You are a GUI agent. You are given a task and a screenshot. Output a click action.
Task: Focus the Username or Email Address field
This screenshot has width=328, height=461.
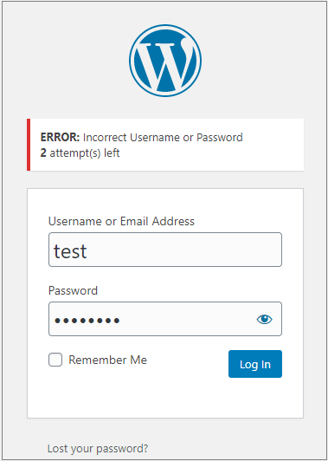(165, 250)
